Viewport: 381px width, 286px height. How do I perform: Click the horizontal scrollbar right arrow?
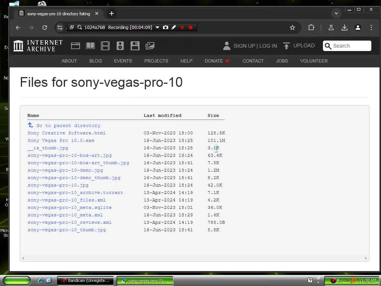tap(366, 258)
